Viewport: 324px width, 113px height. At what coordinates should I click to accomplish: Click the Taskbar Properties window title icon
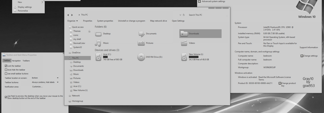coord(4,55)
